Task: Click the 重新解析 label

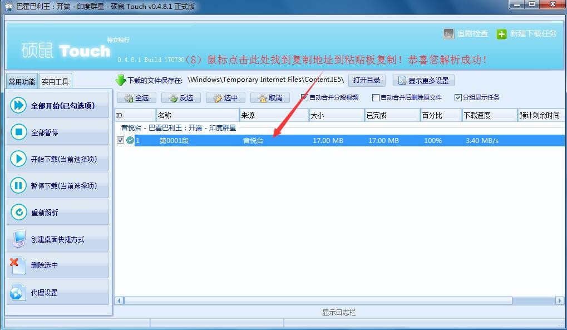Action: click(45, 213)
